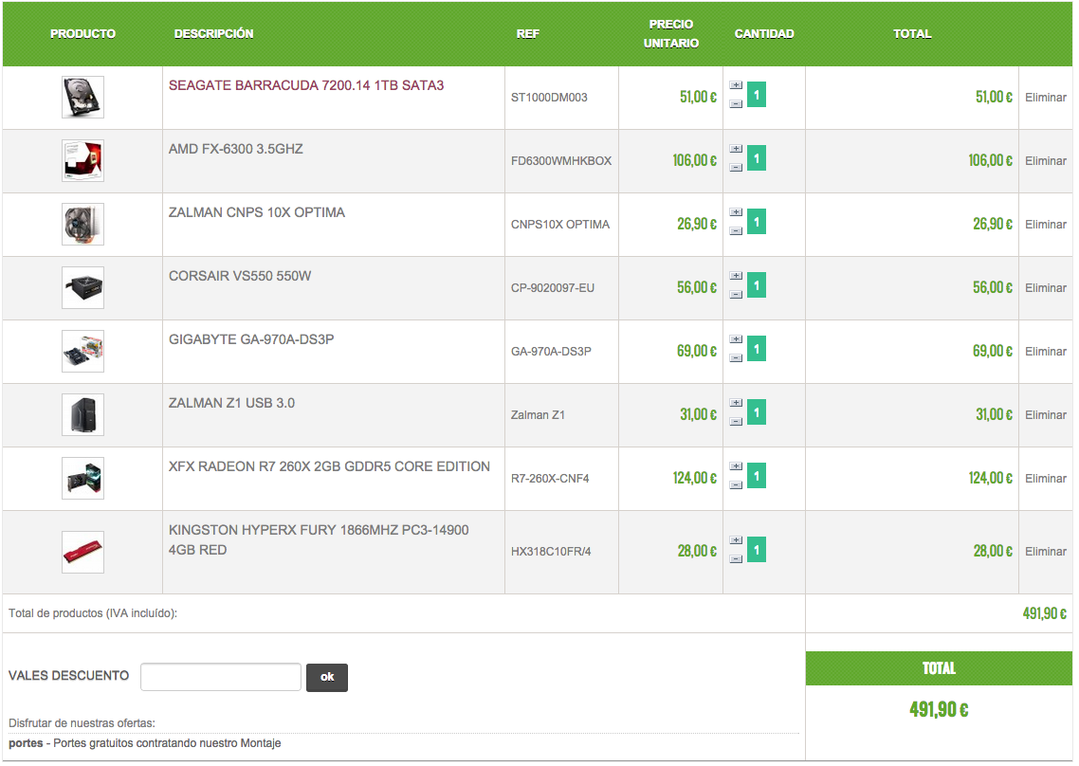The width and height of the screenshot is (1079, 766).
Task: Click the final total 491,90 € amount
Action: [x=939, y=709]
